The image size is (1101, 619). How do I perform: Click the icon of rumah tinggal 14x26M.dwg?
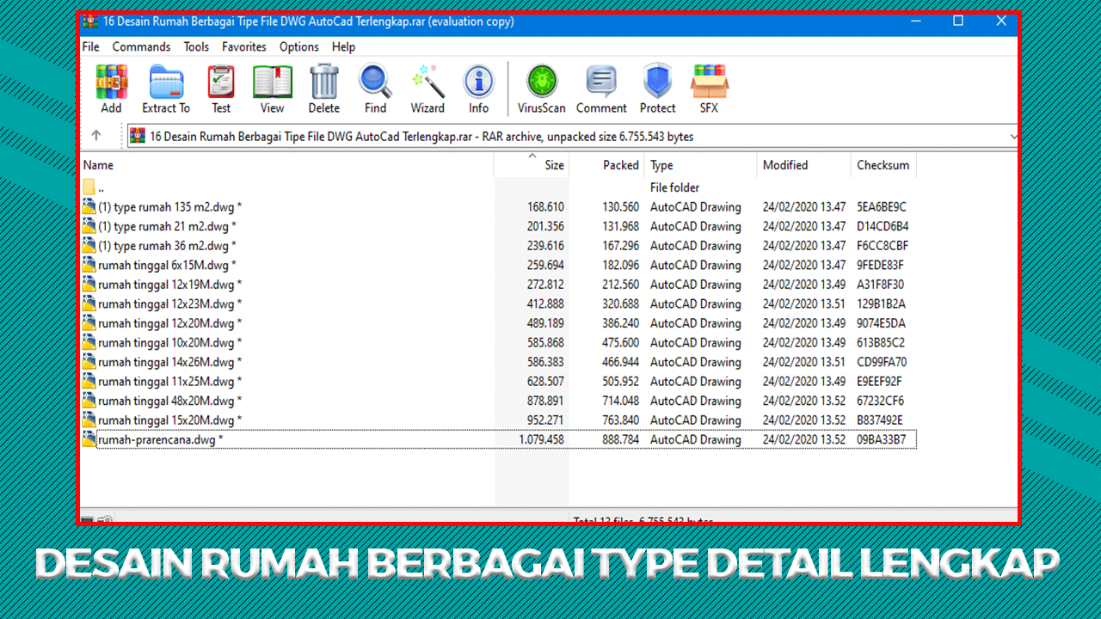[x=89, y=362]
